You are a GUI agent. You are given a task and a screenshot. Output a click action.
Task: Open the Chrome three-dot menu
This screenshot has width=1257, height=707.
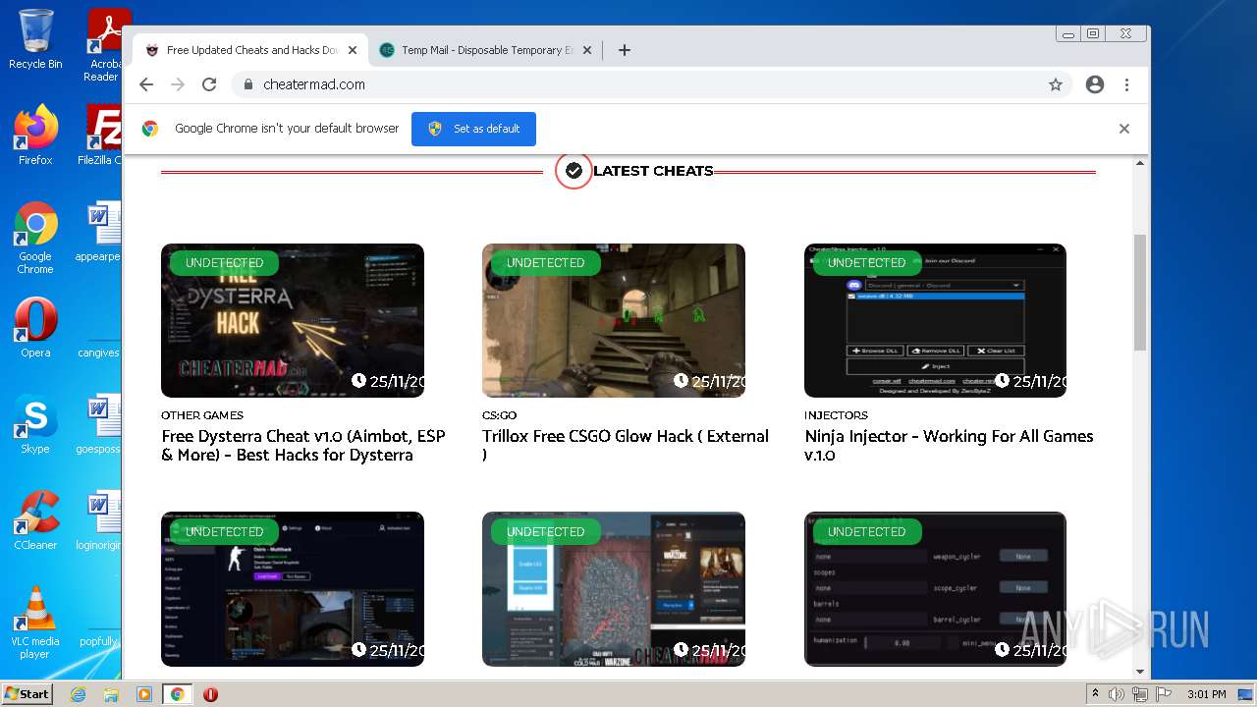(x=1126, y=84)
